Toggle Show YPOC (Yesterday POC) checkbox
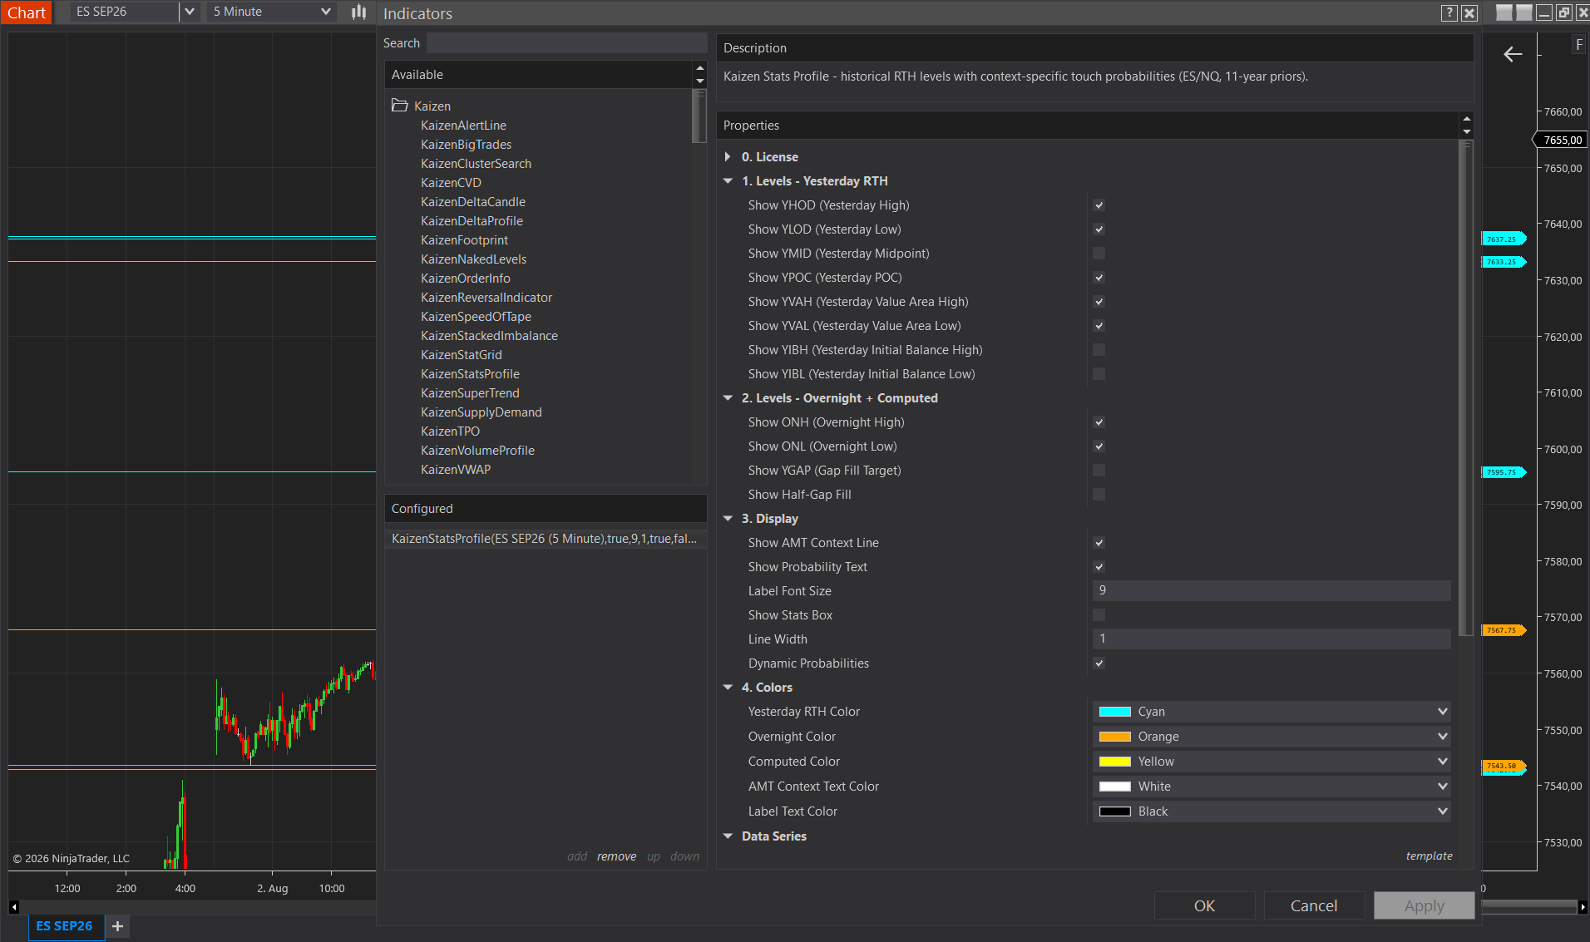1590x942 pixels. click(1099, 278)
